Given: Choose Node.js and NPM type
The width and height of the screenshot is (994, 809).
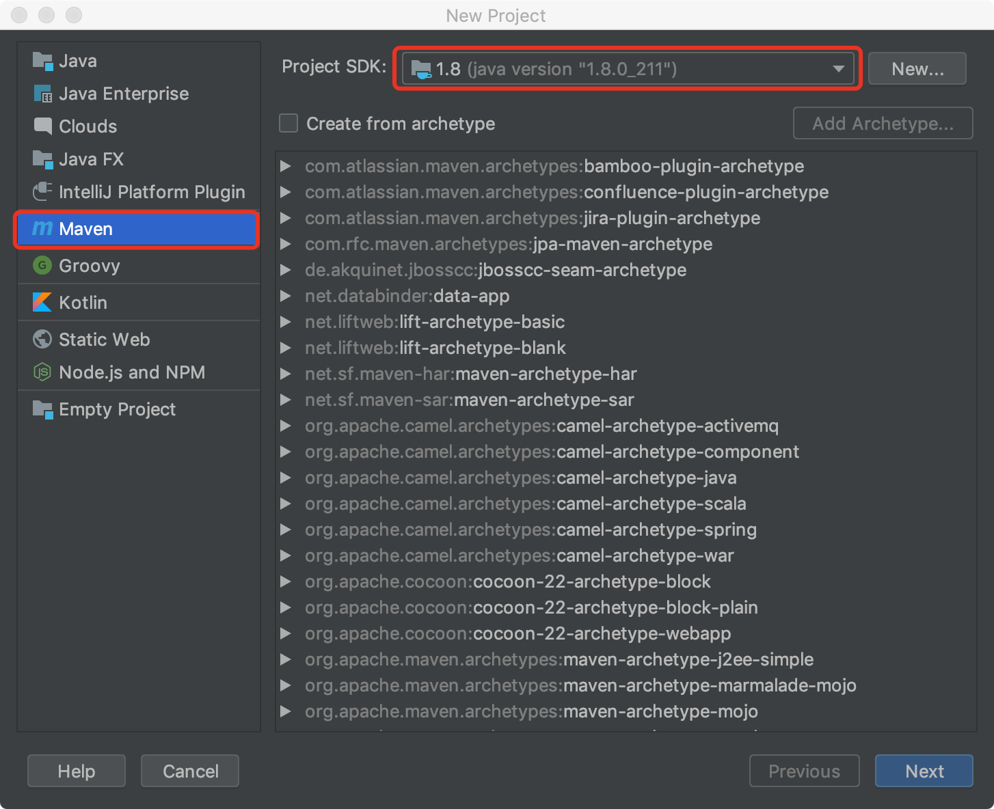Looking at the screenshot, I should click(x=139, y=372).
